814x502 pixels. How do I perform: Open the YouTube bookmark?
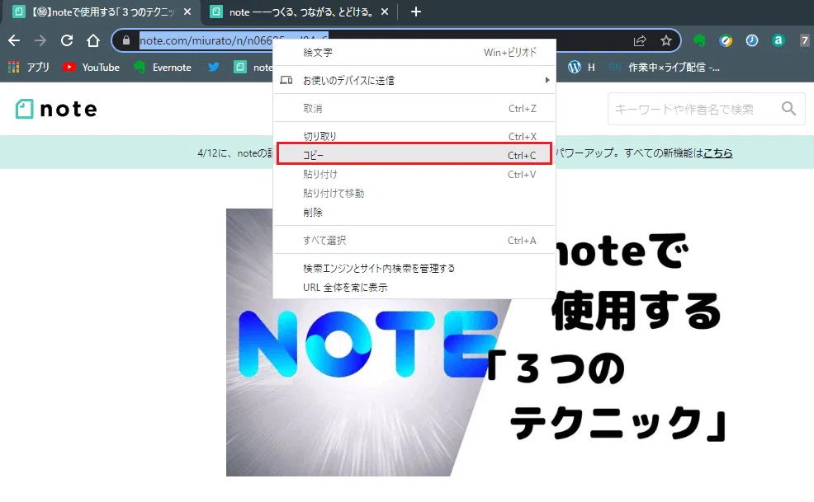pyautogui.click(x=91, y=68)
